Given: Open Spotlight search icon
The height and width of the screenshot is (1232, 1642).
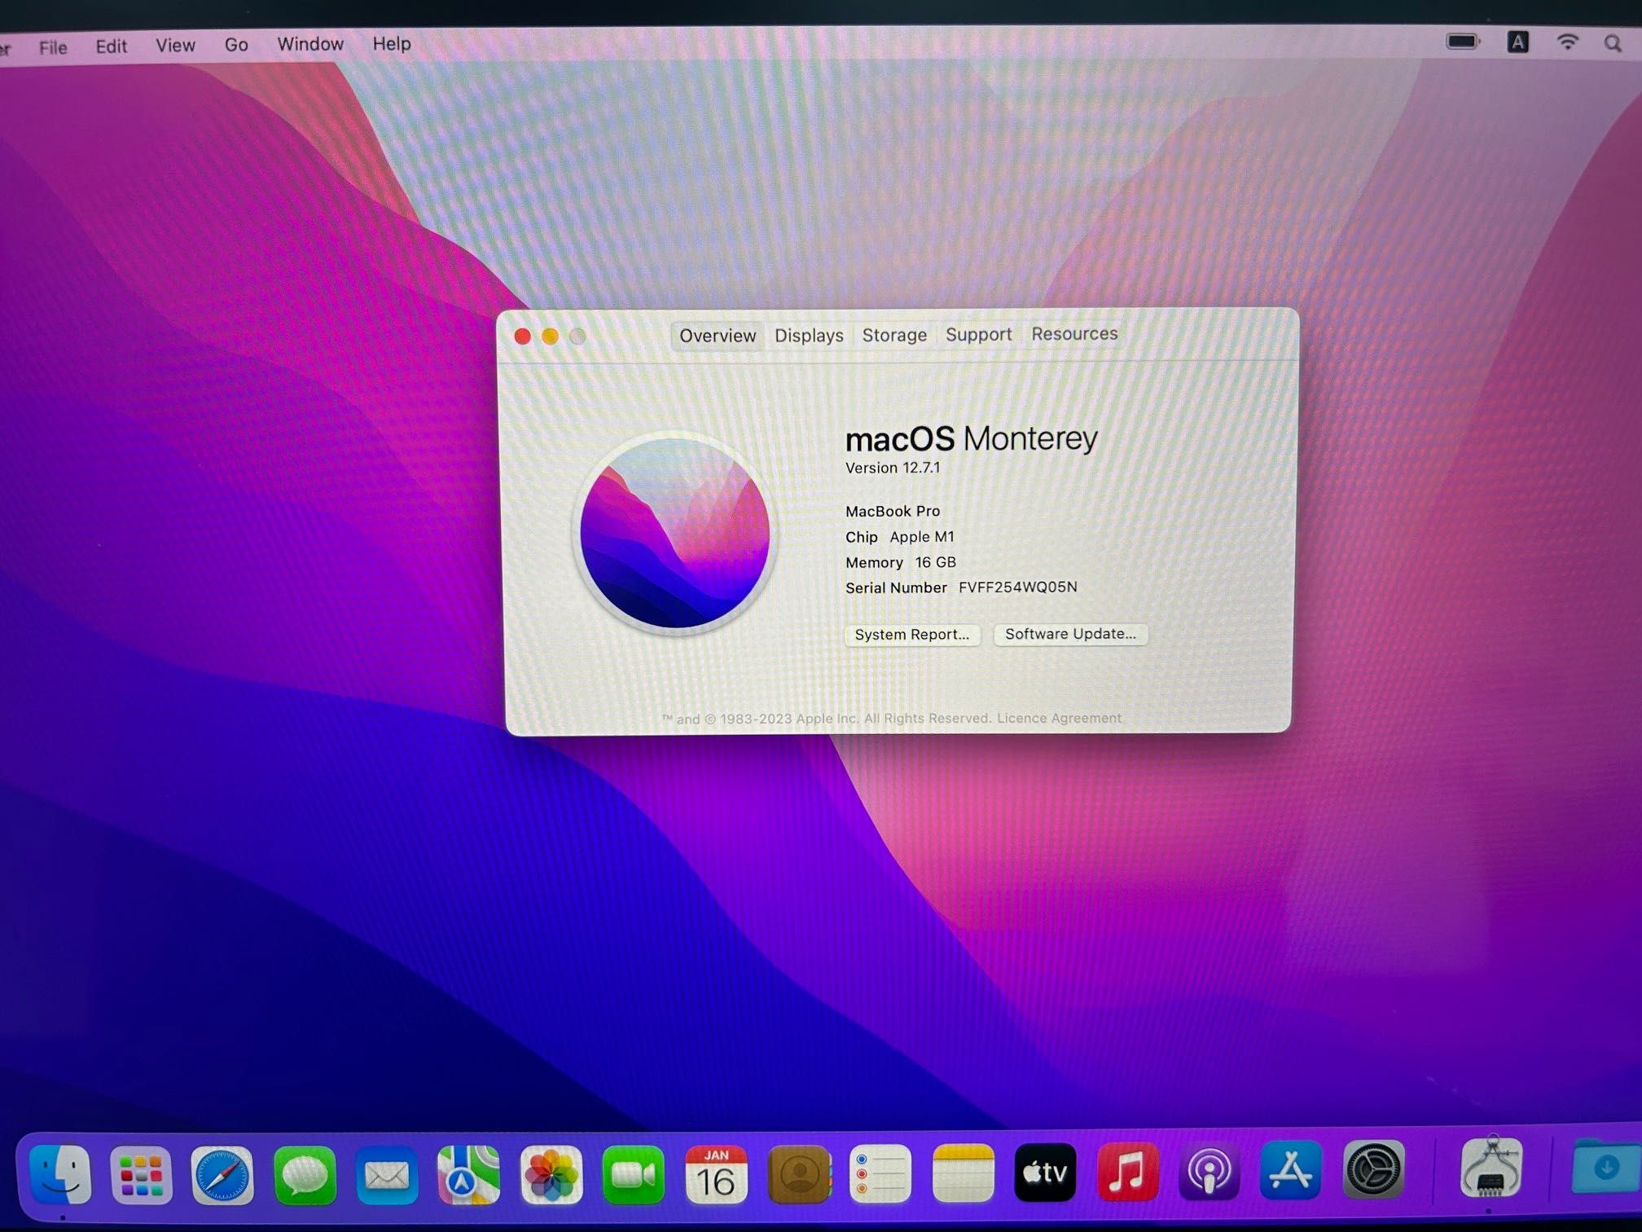Looking at the screenshot, I should point(1613,43).
